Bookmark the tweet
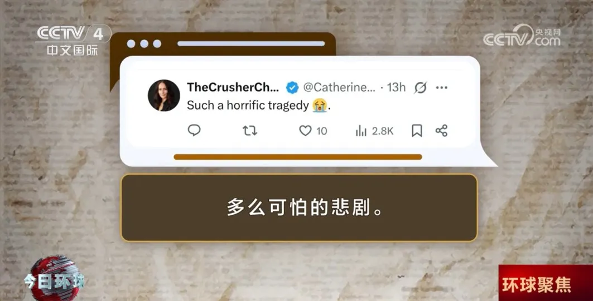 [x=417, y=131]
